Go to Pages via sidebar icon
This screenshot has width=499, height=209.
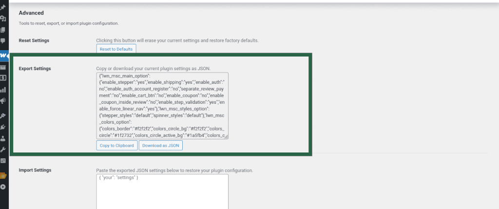(x=3, y=30)
